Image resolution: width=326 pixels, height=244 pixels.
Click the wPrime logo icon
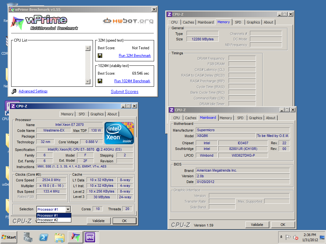[17, 23]
